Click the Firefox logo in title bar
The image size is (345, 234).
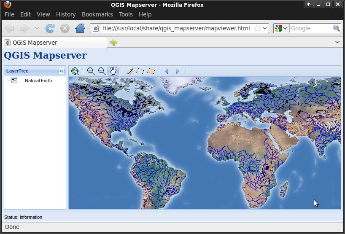pos(8,4)
